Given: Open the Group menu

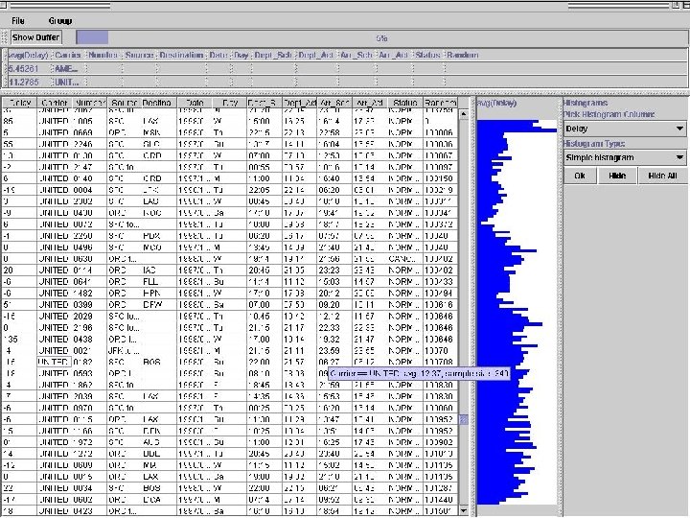Looking at the screenshot, I should point(60,21).
